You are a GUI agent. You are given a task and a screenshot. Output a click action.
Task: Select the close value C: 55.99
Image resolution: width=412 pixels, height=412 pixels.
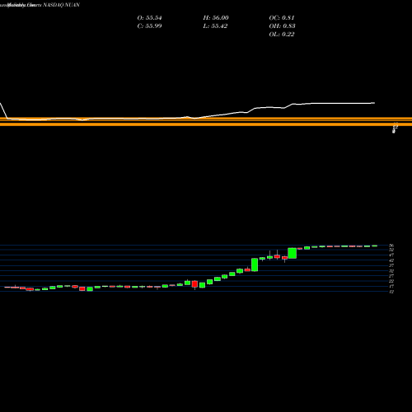tap(149, 26)
